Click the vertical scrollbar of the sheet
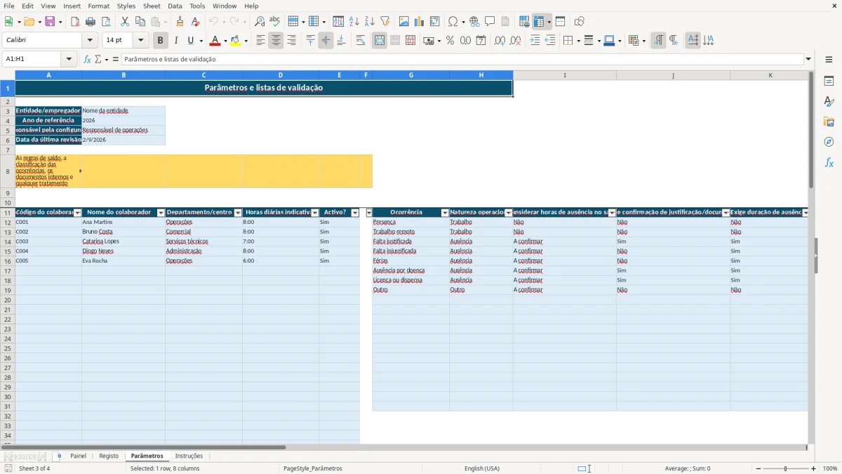 coord(811,256)
